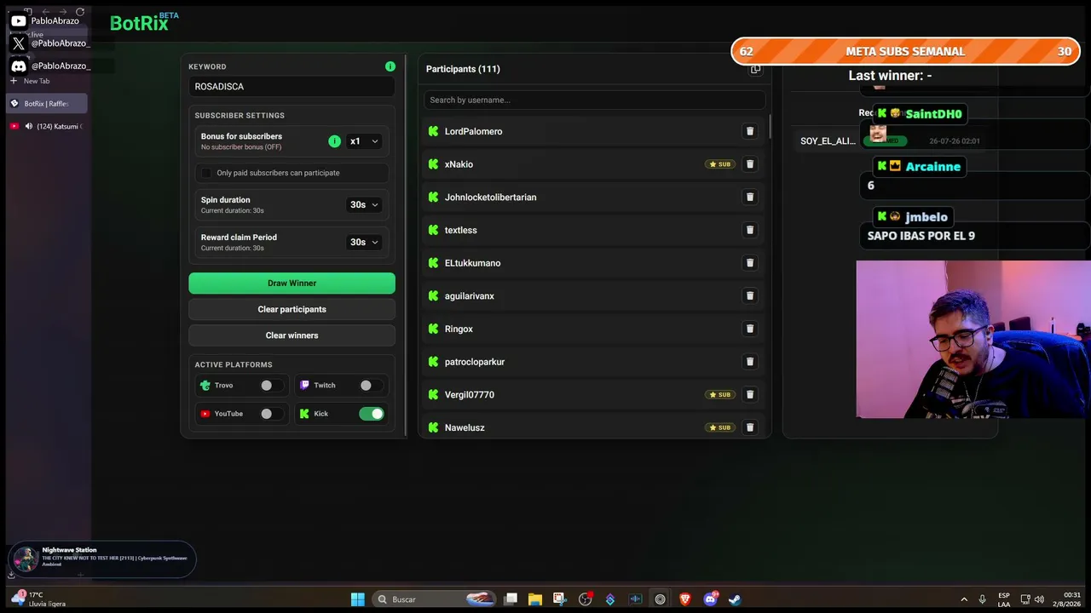Check Only paid subscribers can participate
The height and width of the screenshot is (613, 1091).
pos(206,173)
